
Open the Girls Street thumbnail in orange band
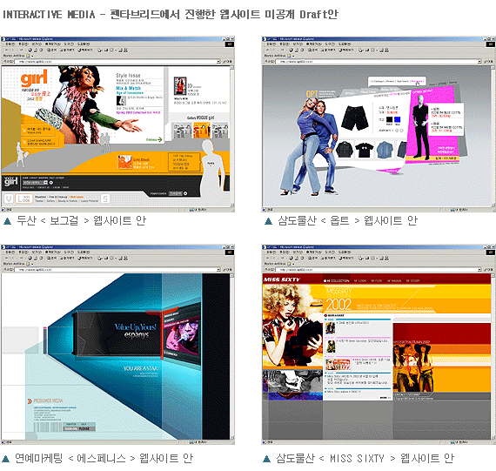click(124, 162)
